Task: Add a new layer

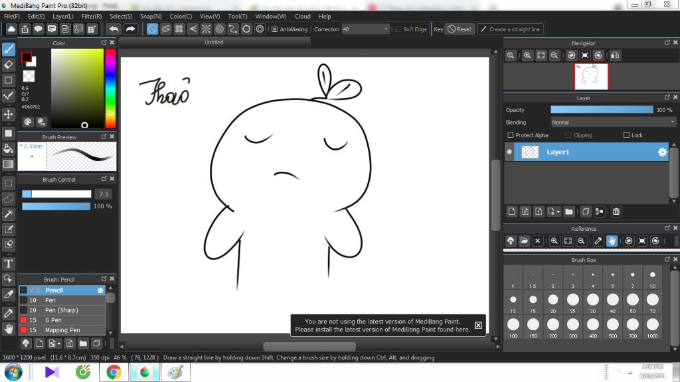Action: [512, 212]
